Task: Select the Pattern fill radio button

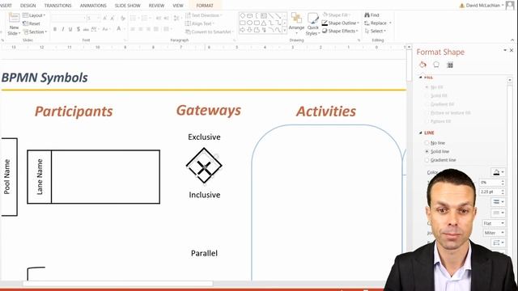Action: [x=427, y=121]
